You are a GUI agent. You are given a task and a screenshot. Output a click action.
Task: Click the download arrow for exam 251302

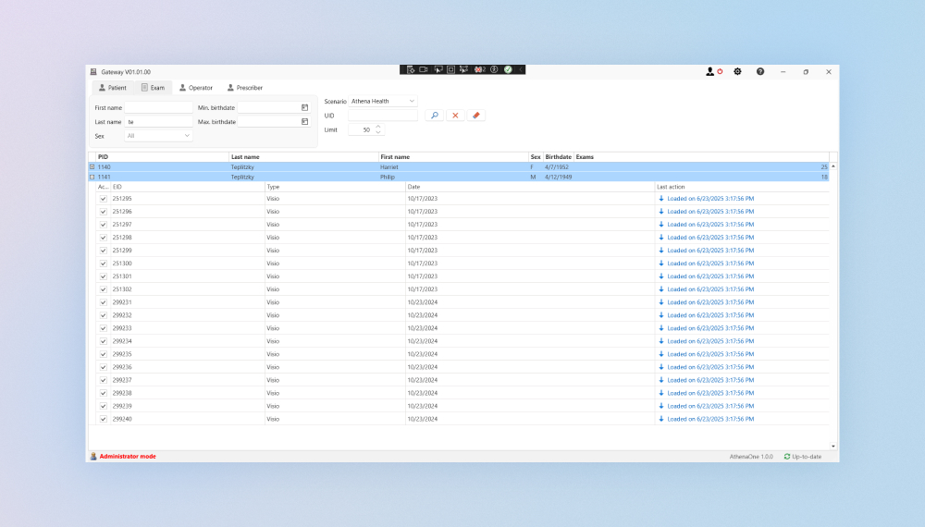(x=661, y=289)
